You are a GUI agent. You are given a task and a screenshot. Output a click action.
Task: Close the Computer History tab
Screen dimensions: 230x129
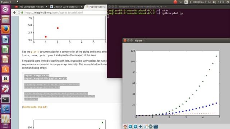point(46,7)
